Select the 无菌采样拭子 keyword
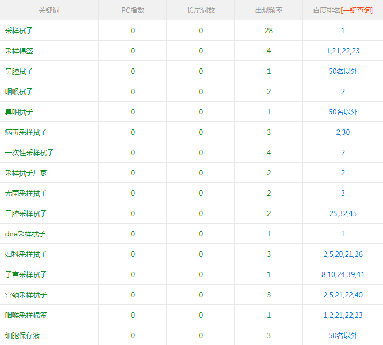The height and width of the screenshot is (345, 383). (x=26, y=193)
